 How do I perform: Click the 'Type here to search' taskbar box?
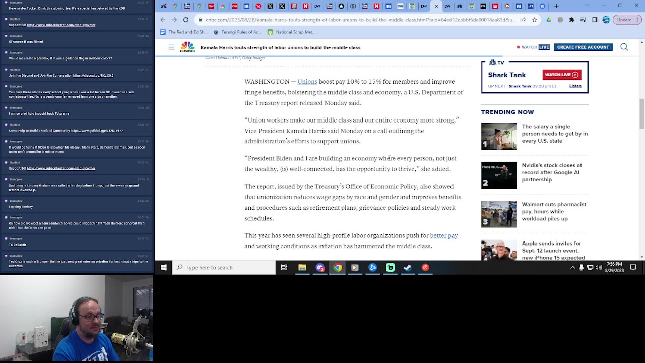coord(224,268)
